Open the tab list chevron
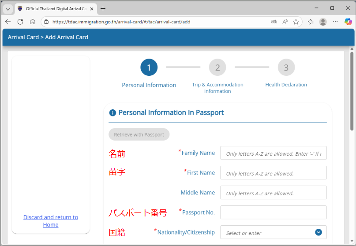Screen dimensions: 356x246 8,9
